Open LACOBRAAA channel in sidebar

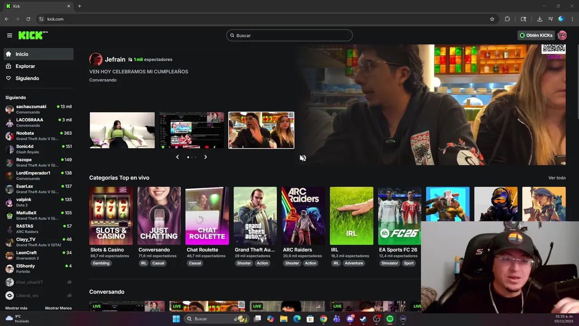(x=38, y=123)
